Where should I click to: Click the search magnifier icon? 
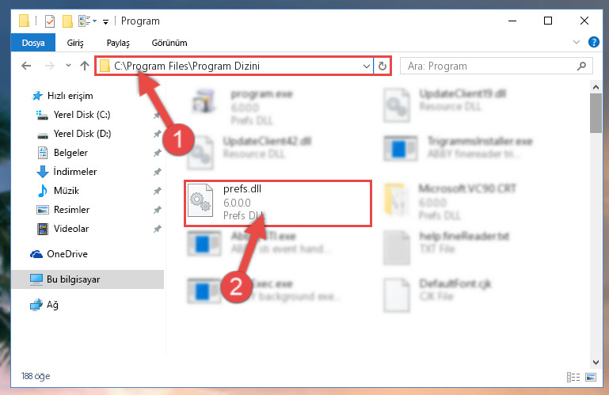tap(581, 66)
